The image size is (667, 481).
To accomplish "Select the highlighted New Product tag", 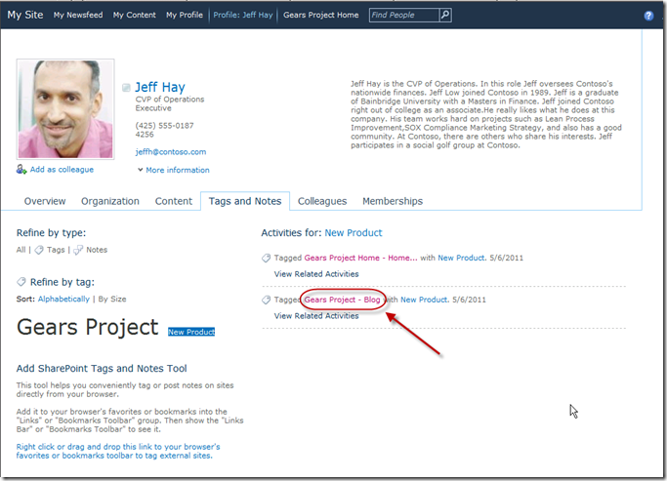I will click(191, 332).
